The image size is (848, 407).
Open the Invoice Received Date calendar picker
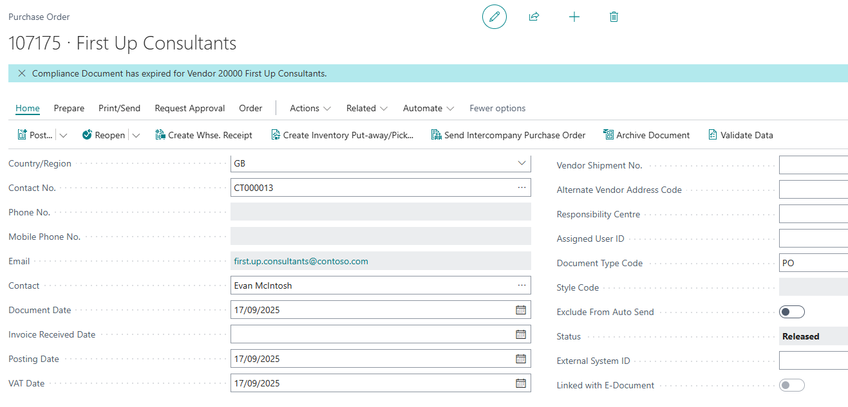[x=521, y=334]
